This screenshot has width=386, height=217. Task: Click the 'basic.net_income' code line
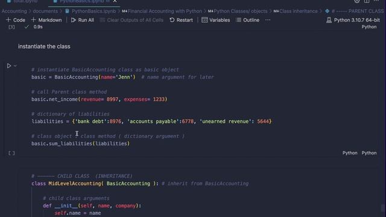click(99, 99)
